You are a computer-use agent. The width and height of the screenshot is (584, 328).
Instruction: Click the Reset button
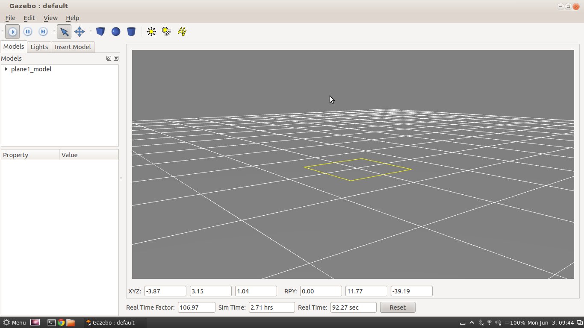(x=397, y=307)
